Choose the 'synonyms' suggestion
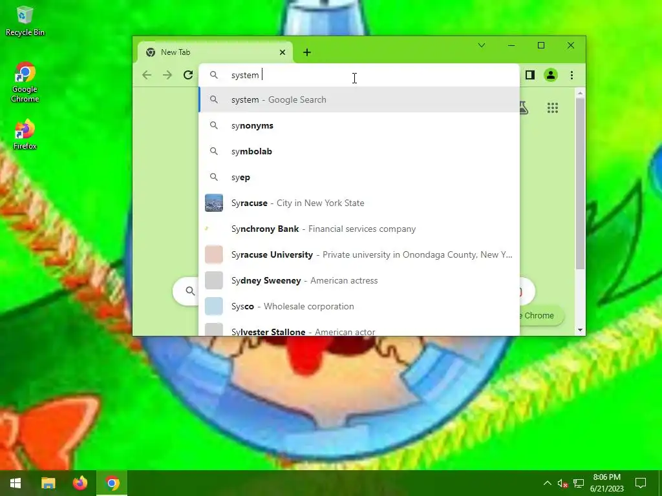The image size is (662, 496). [359, 126]
